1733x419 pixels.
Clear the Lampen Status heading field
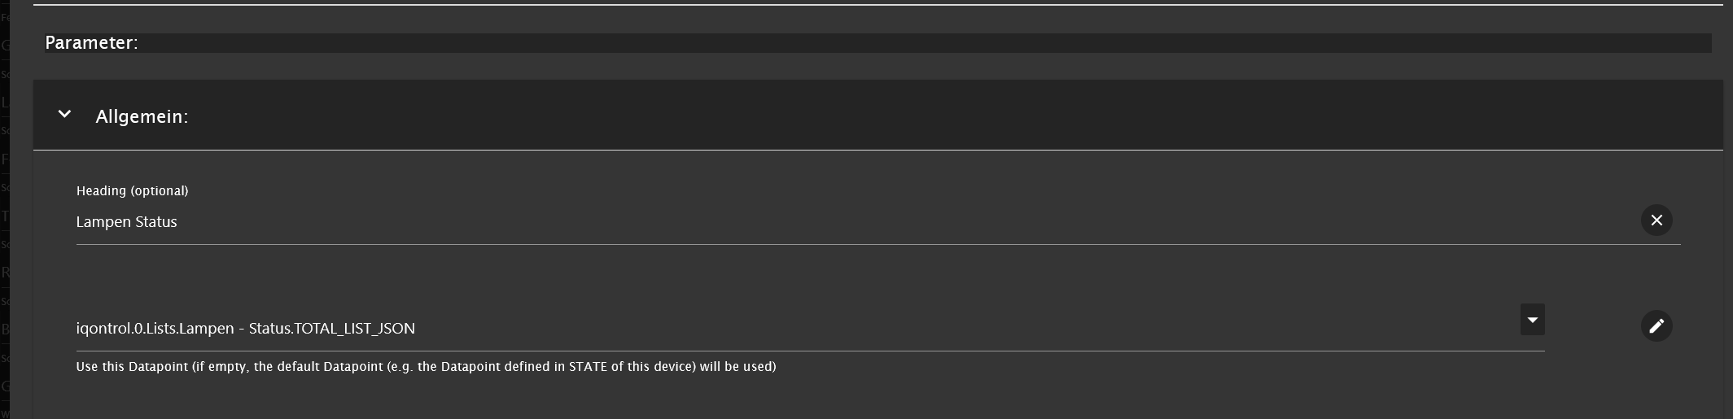1656,220
